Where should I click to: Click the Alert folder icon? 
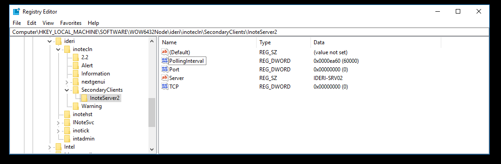76,66
